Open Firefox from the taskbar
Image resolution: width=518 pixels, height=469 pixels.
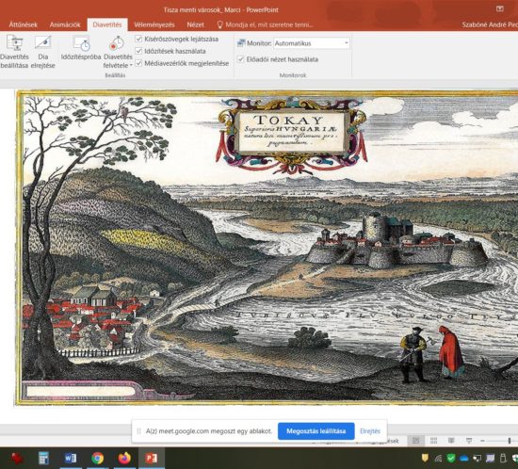pyautogui.click(x=124, y=458)
